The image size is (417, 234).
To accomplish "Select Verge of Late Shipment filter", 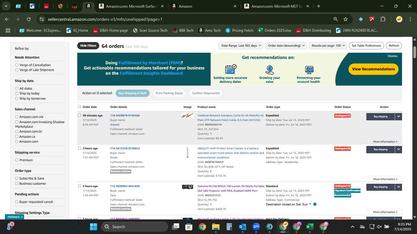I will [x=17, y=70].
